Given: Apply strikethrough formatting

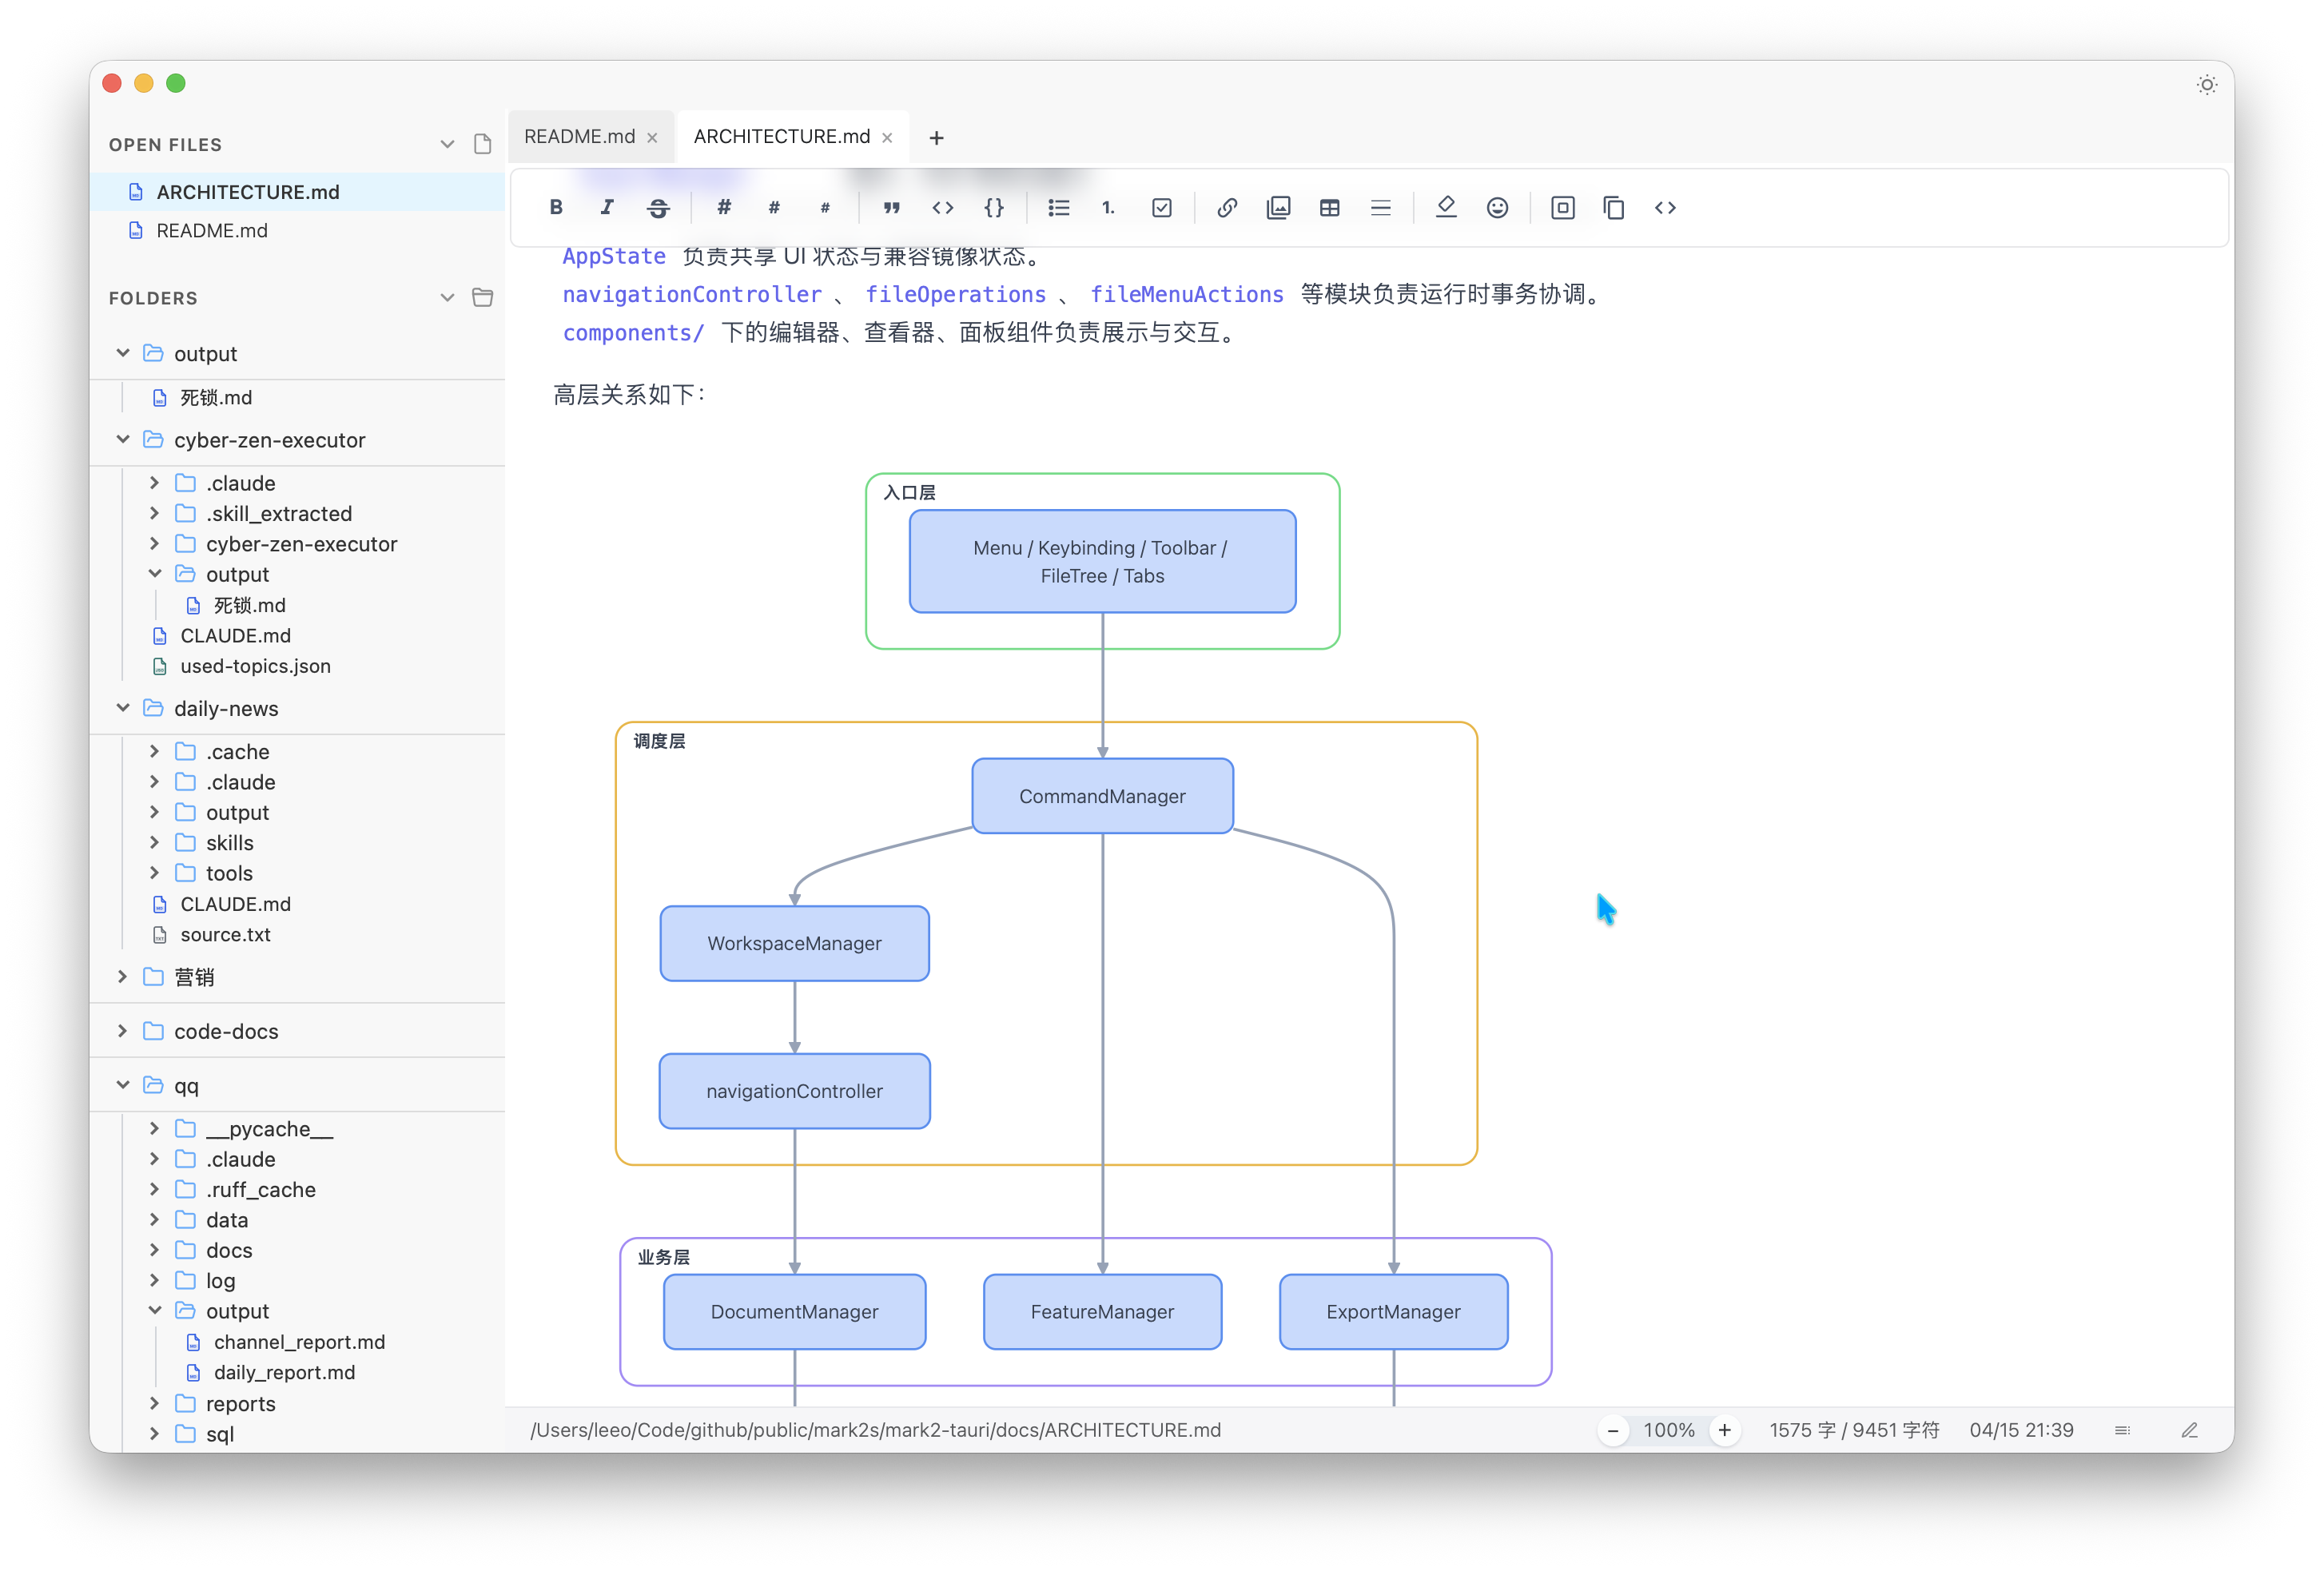Looking at the screenshot, I should coord(658,207).
